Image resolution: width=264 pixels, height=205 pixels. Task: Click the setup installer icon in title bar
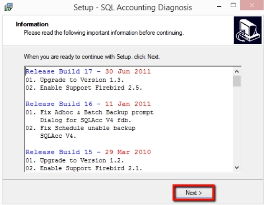click(x=8, y=7)
